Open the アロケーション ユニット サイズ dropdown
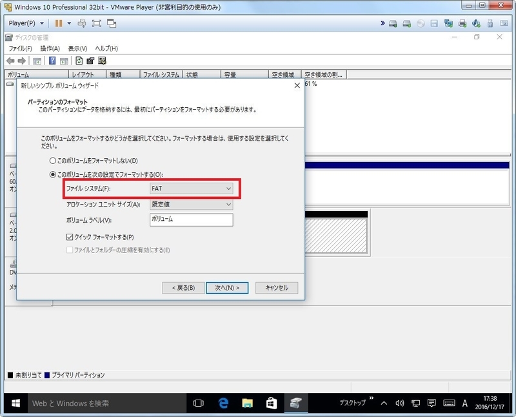 (191, 204)
